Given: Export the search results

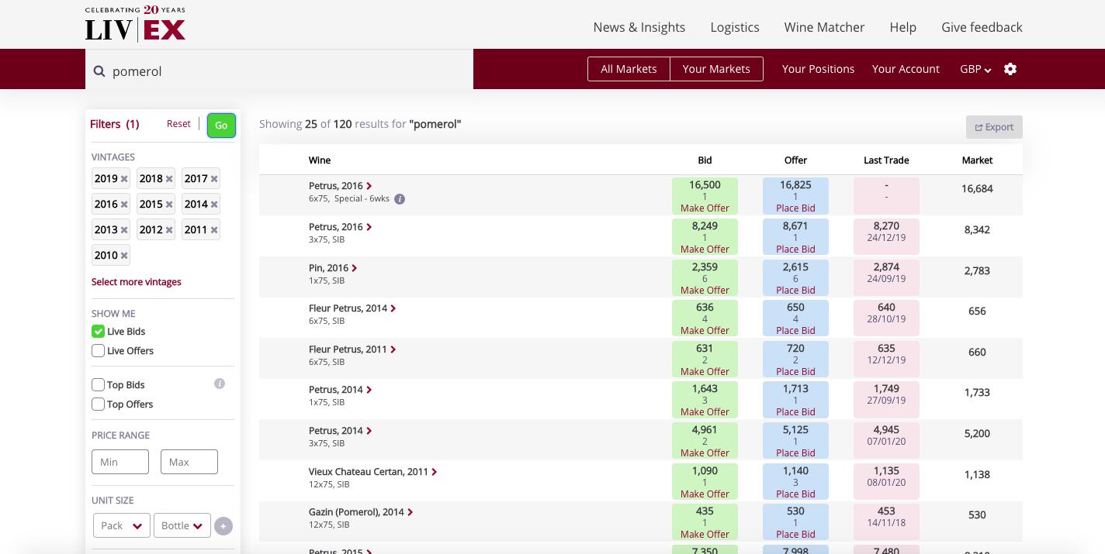Looking at the screenshot, I should [x=994, y=127].
